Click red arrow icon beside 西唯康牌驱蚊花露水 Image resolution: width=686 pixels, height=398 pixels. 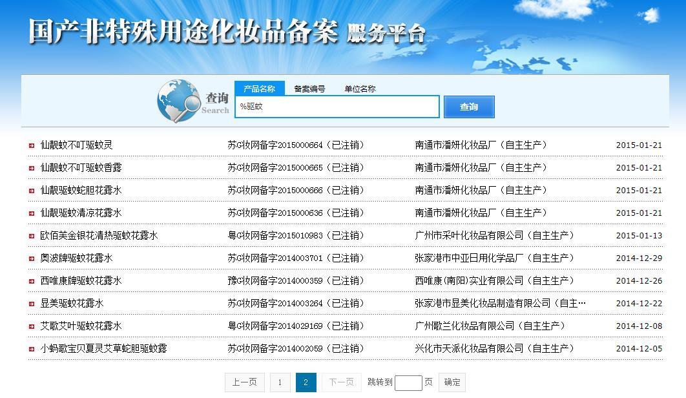pyautogui.click(x=32, y=282)
